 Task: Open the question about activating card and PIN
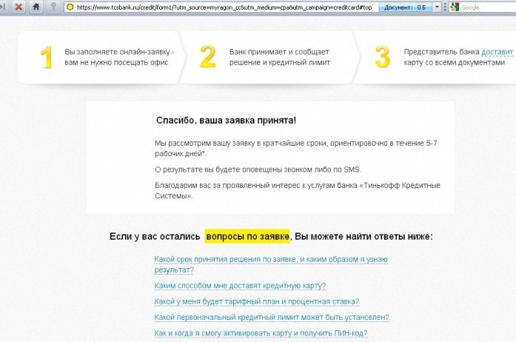[x=261, y=333]
